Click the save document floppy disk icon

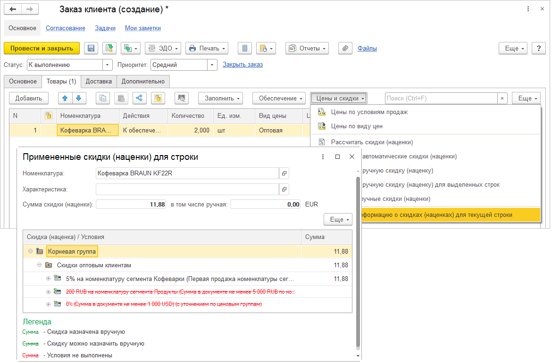(x=91, y=48)
